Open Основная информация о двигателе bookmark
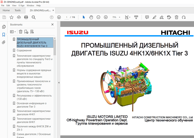The image size is (194, 138). point(32,105)
